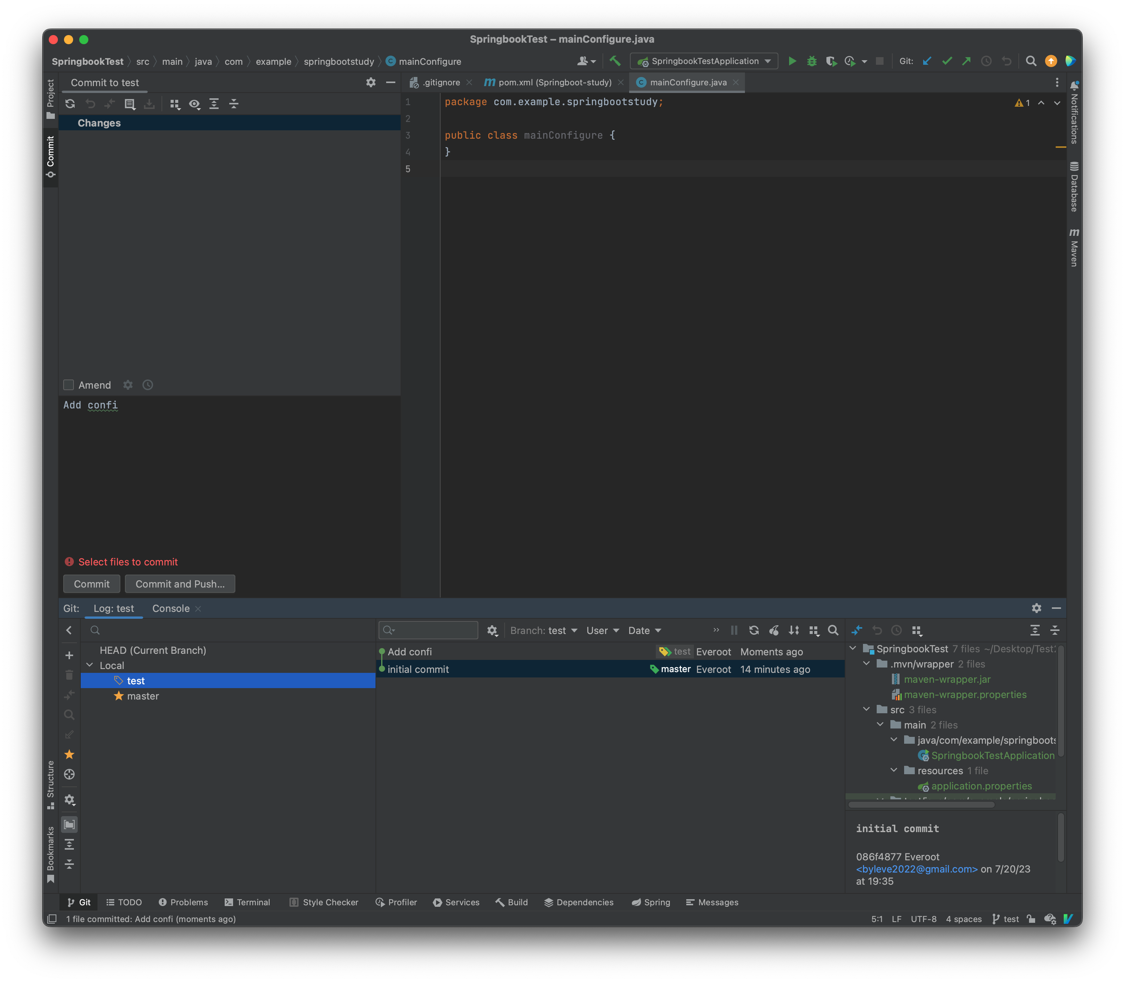Open Database tool window
Screen dimensions: 1125x983
pyautogui.click(x=1074, y=187)
